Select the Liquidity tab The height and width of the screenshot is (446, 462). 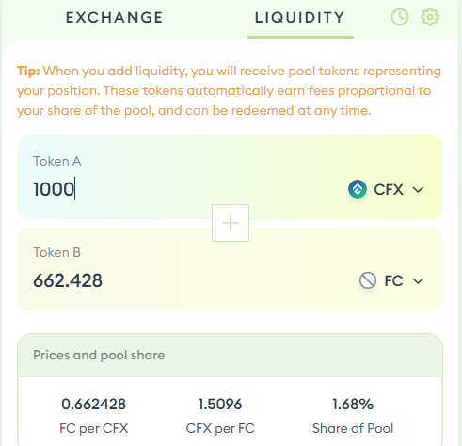(300, 17)
